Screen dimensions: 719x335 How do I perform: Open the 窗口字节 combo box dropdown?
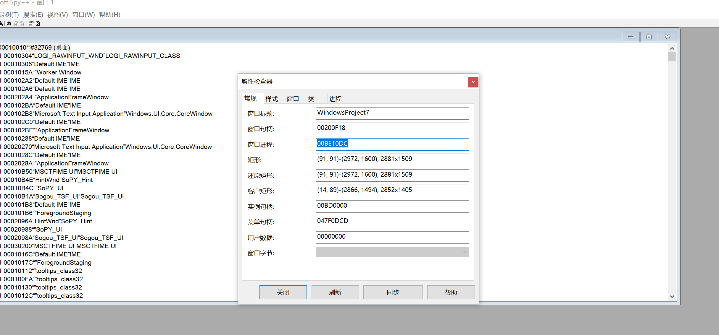tap(464, 252)
